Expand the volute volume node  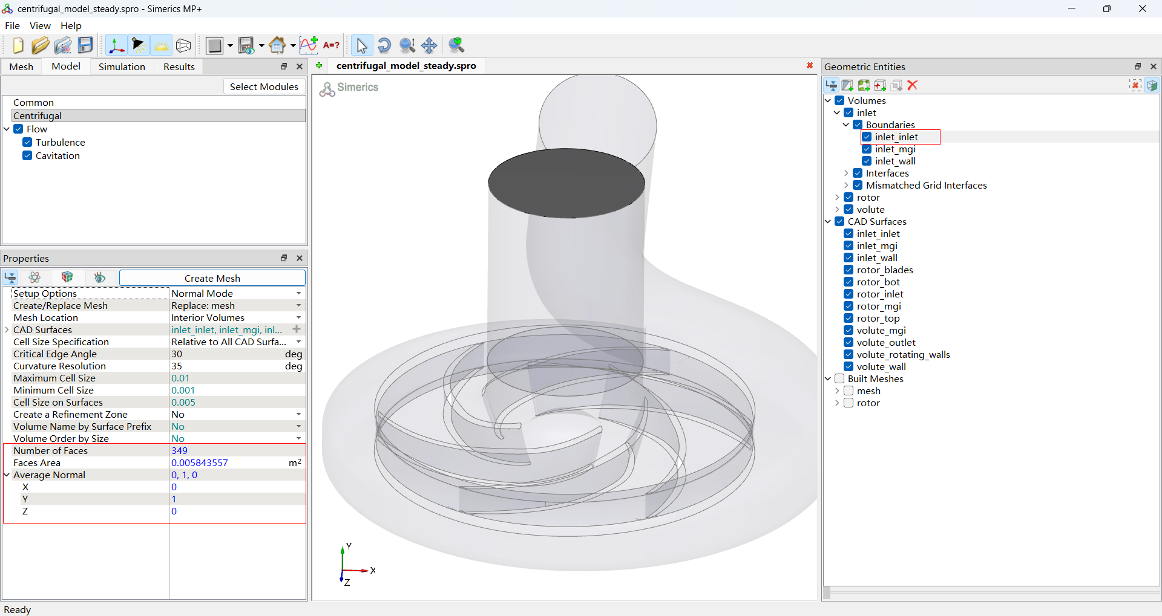click(x=837, y=210)
